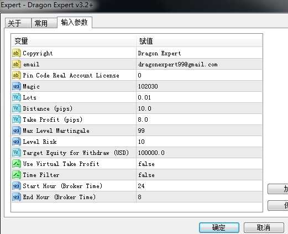The width and height of the screenshot is (288, 234).
Task: Open the 关于 tab
Action: click(x=18, y=23)
